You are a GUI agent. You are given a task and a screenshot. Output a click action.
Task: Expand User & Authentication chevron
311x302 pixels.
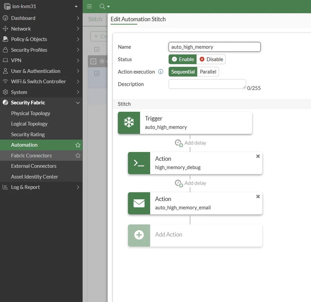pos(78,71)
